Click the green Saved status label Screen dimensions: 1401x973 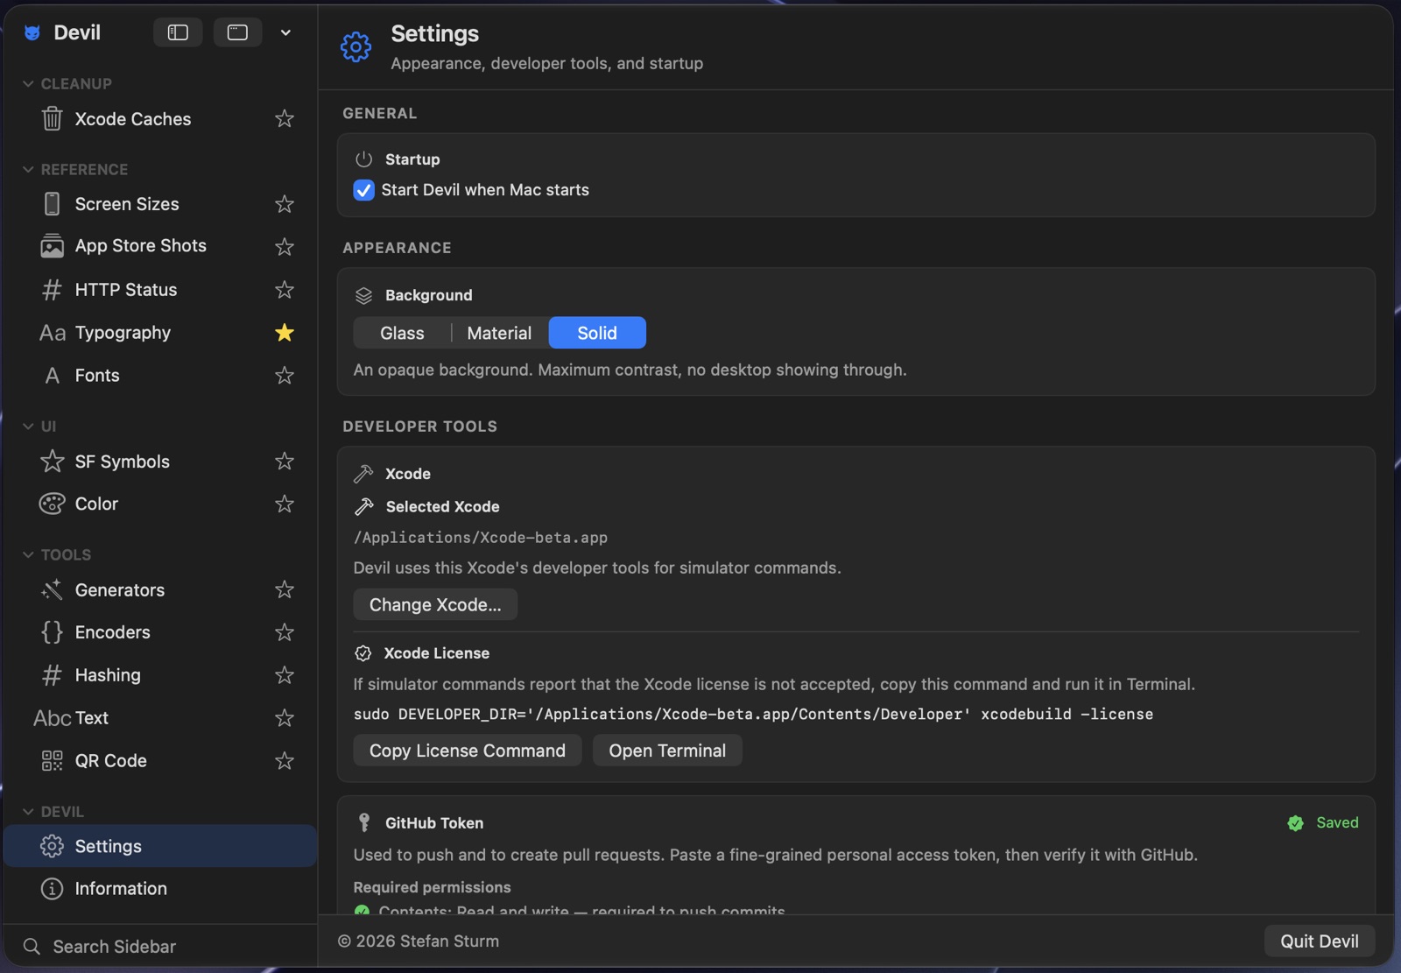[1337, 822]
